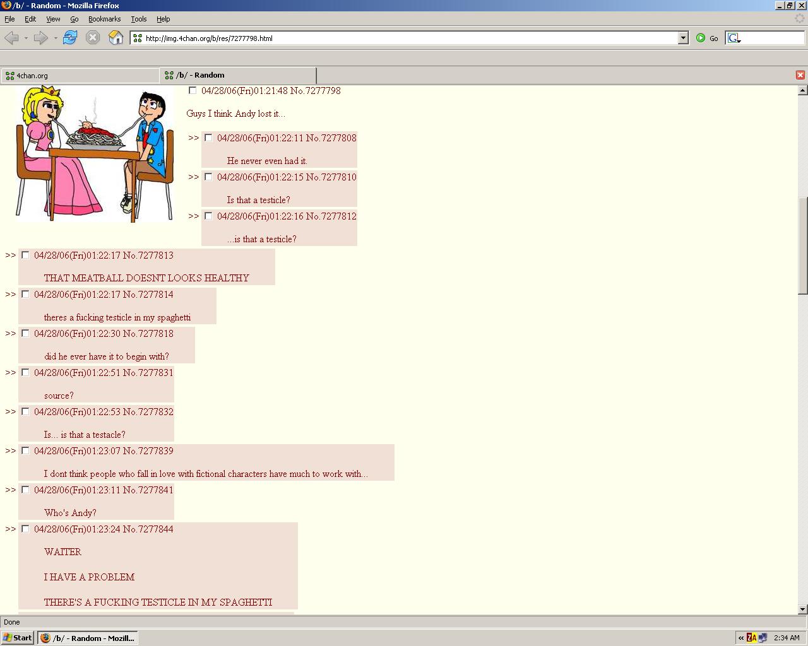The width and height of the screenshot is (808, 646).
Task: Check the box for post No.7277841
Action: coord(25,490)
